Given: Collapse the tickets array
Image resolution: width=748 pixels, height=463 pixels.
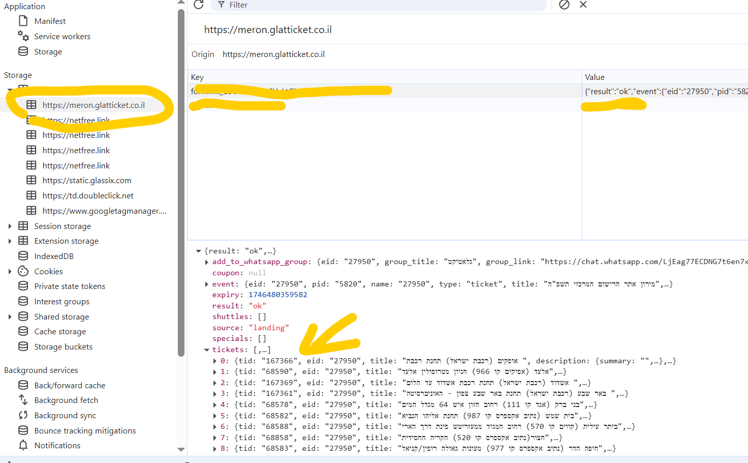Looking at the screenshot, I should (x=206, y=350).
